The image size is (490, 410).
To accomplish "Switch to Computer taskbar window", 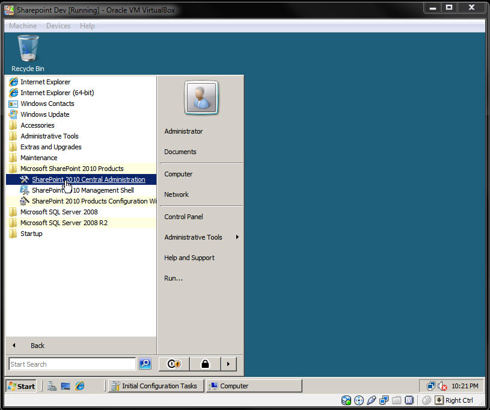I will (x=254, y=386).
